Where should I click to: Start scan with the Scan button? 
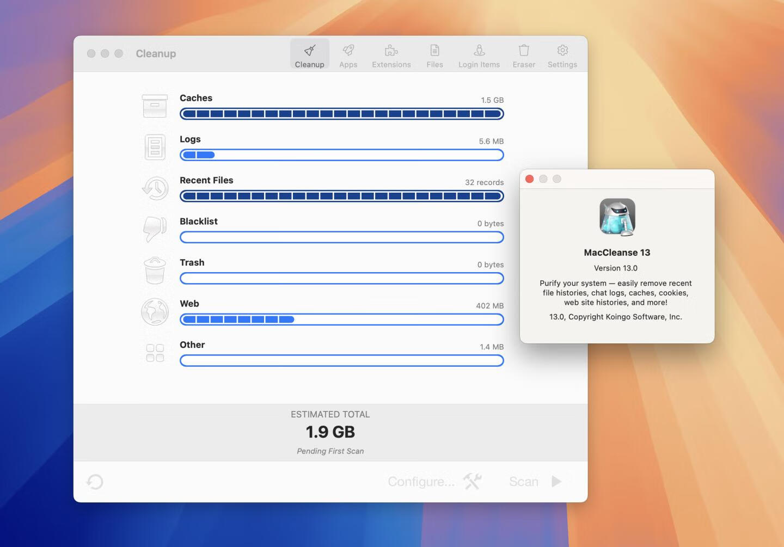click(x=535, y=482)
